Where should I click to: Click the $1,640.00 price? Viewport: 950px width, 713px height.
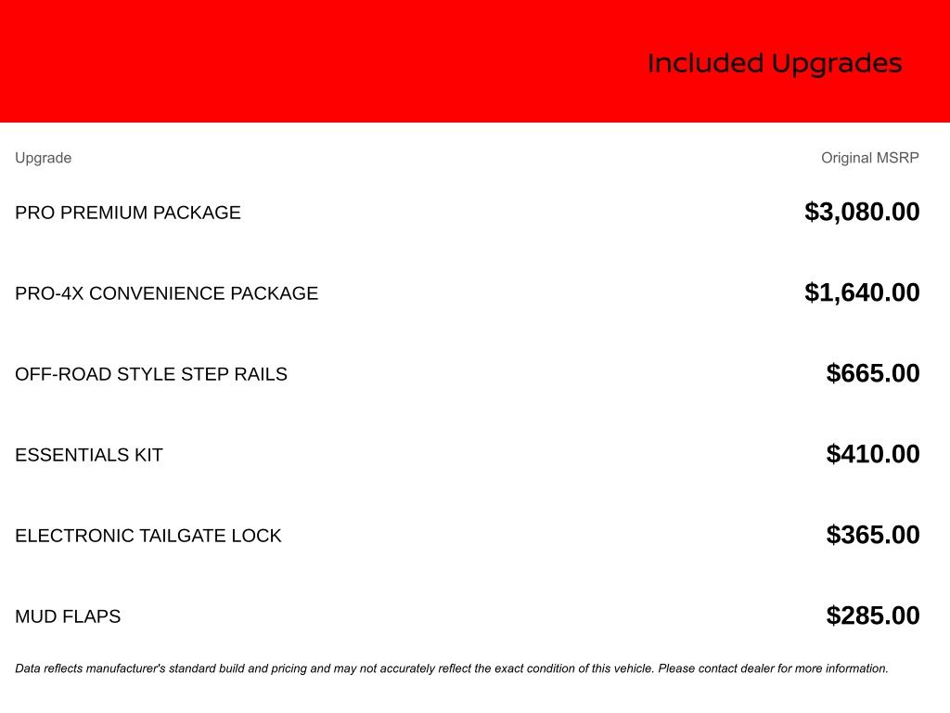tap(862, 292)
